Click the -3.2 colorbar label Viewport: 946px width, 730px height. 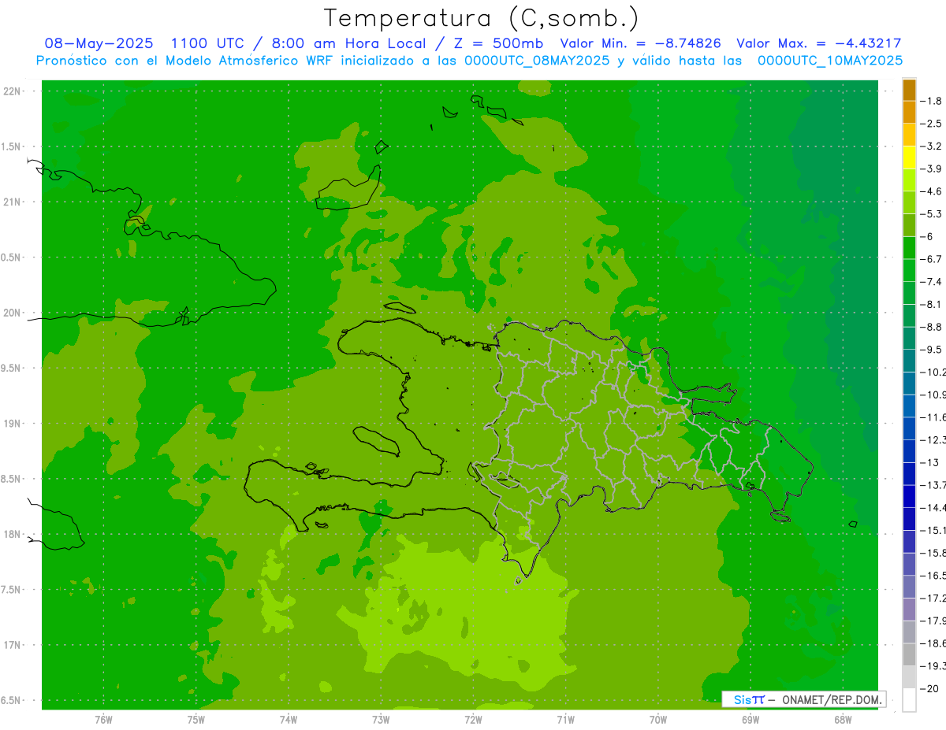[931, 146]
